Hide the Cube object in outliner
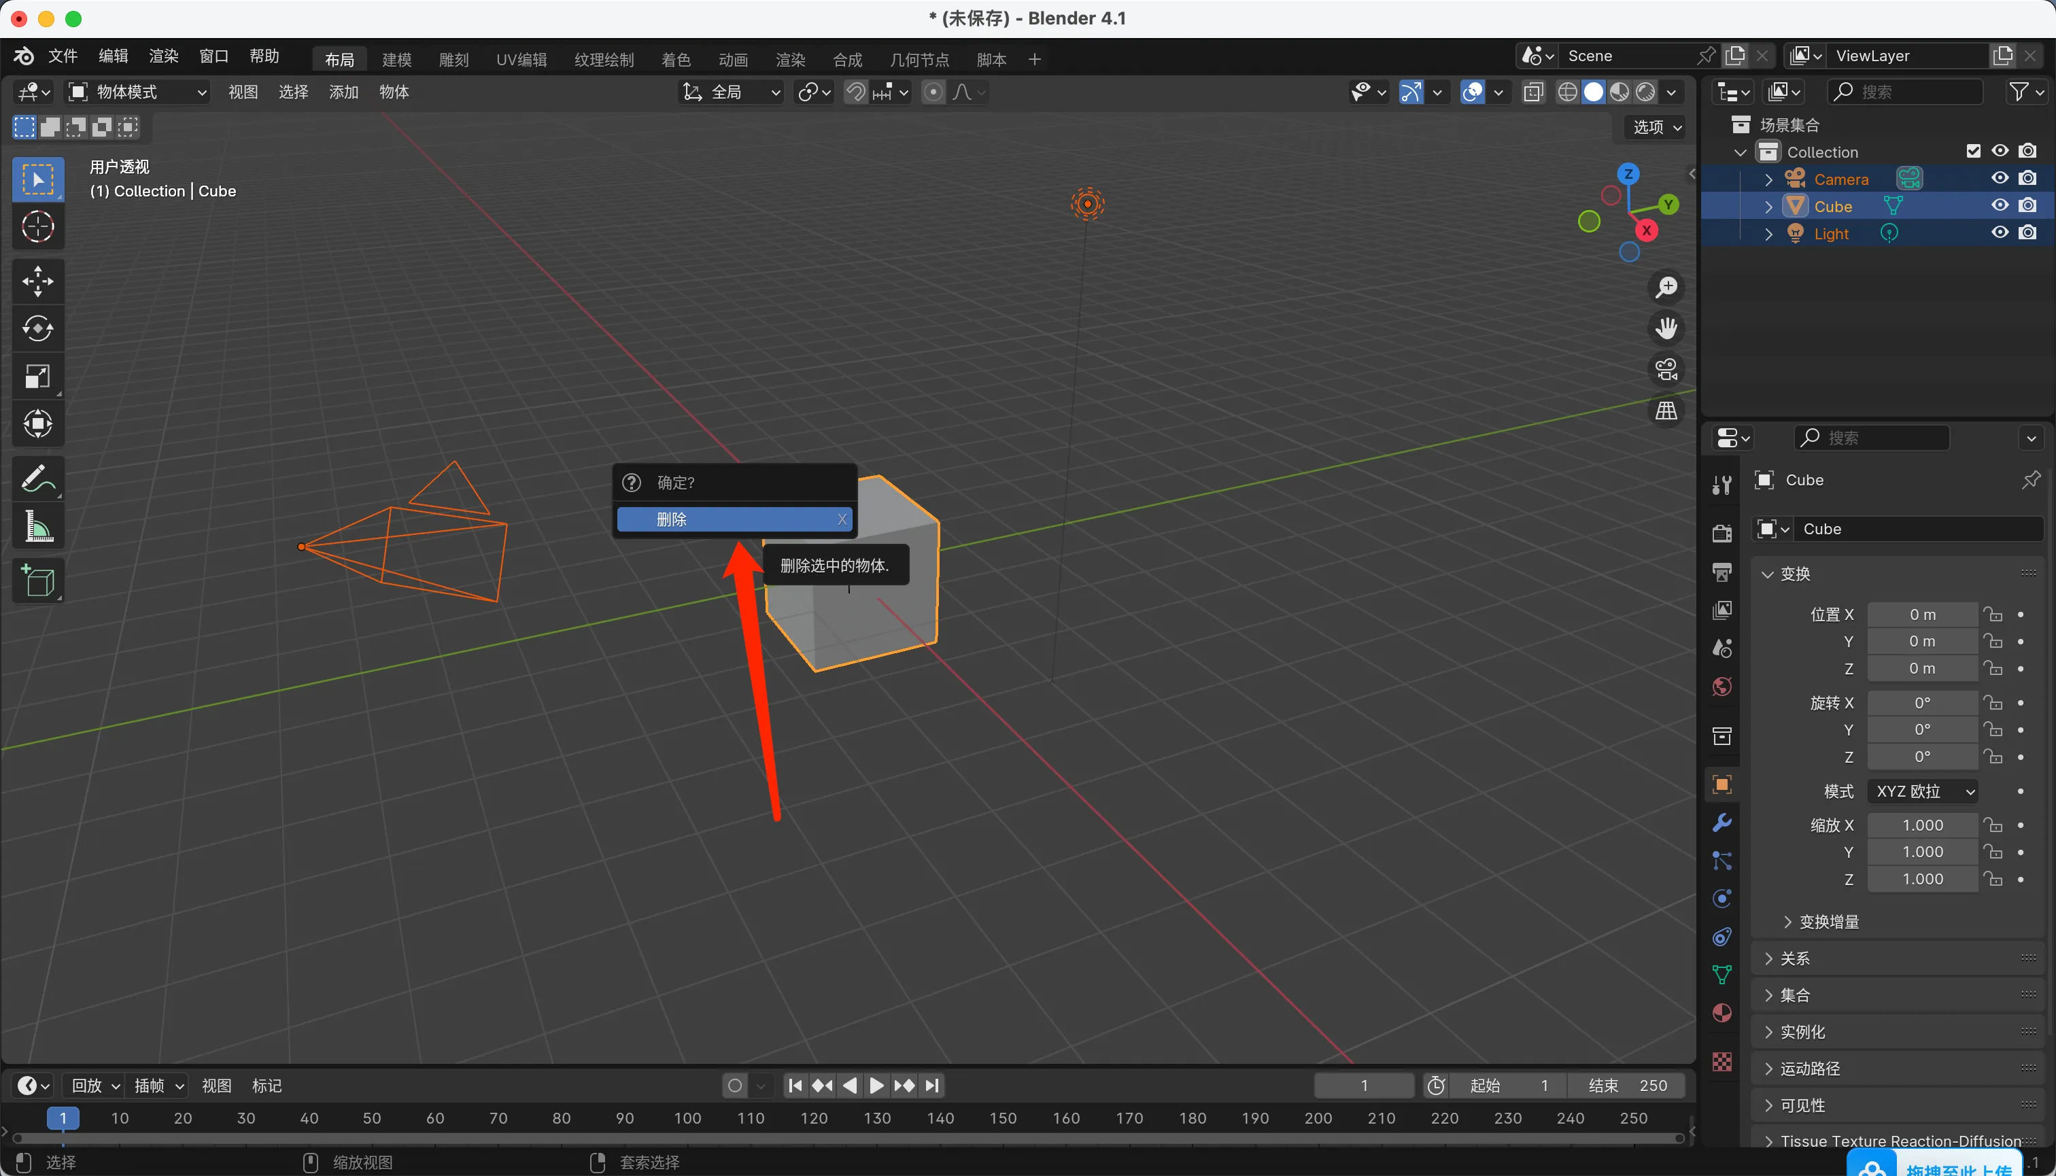 pos(2000,206)
